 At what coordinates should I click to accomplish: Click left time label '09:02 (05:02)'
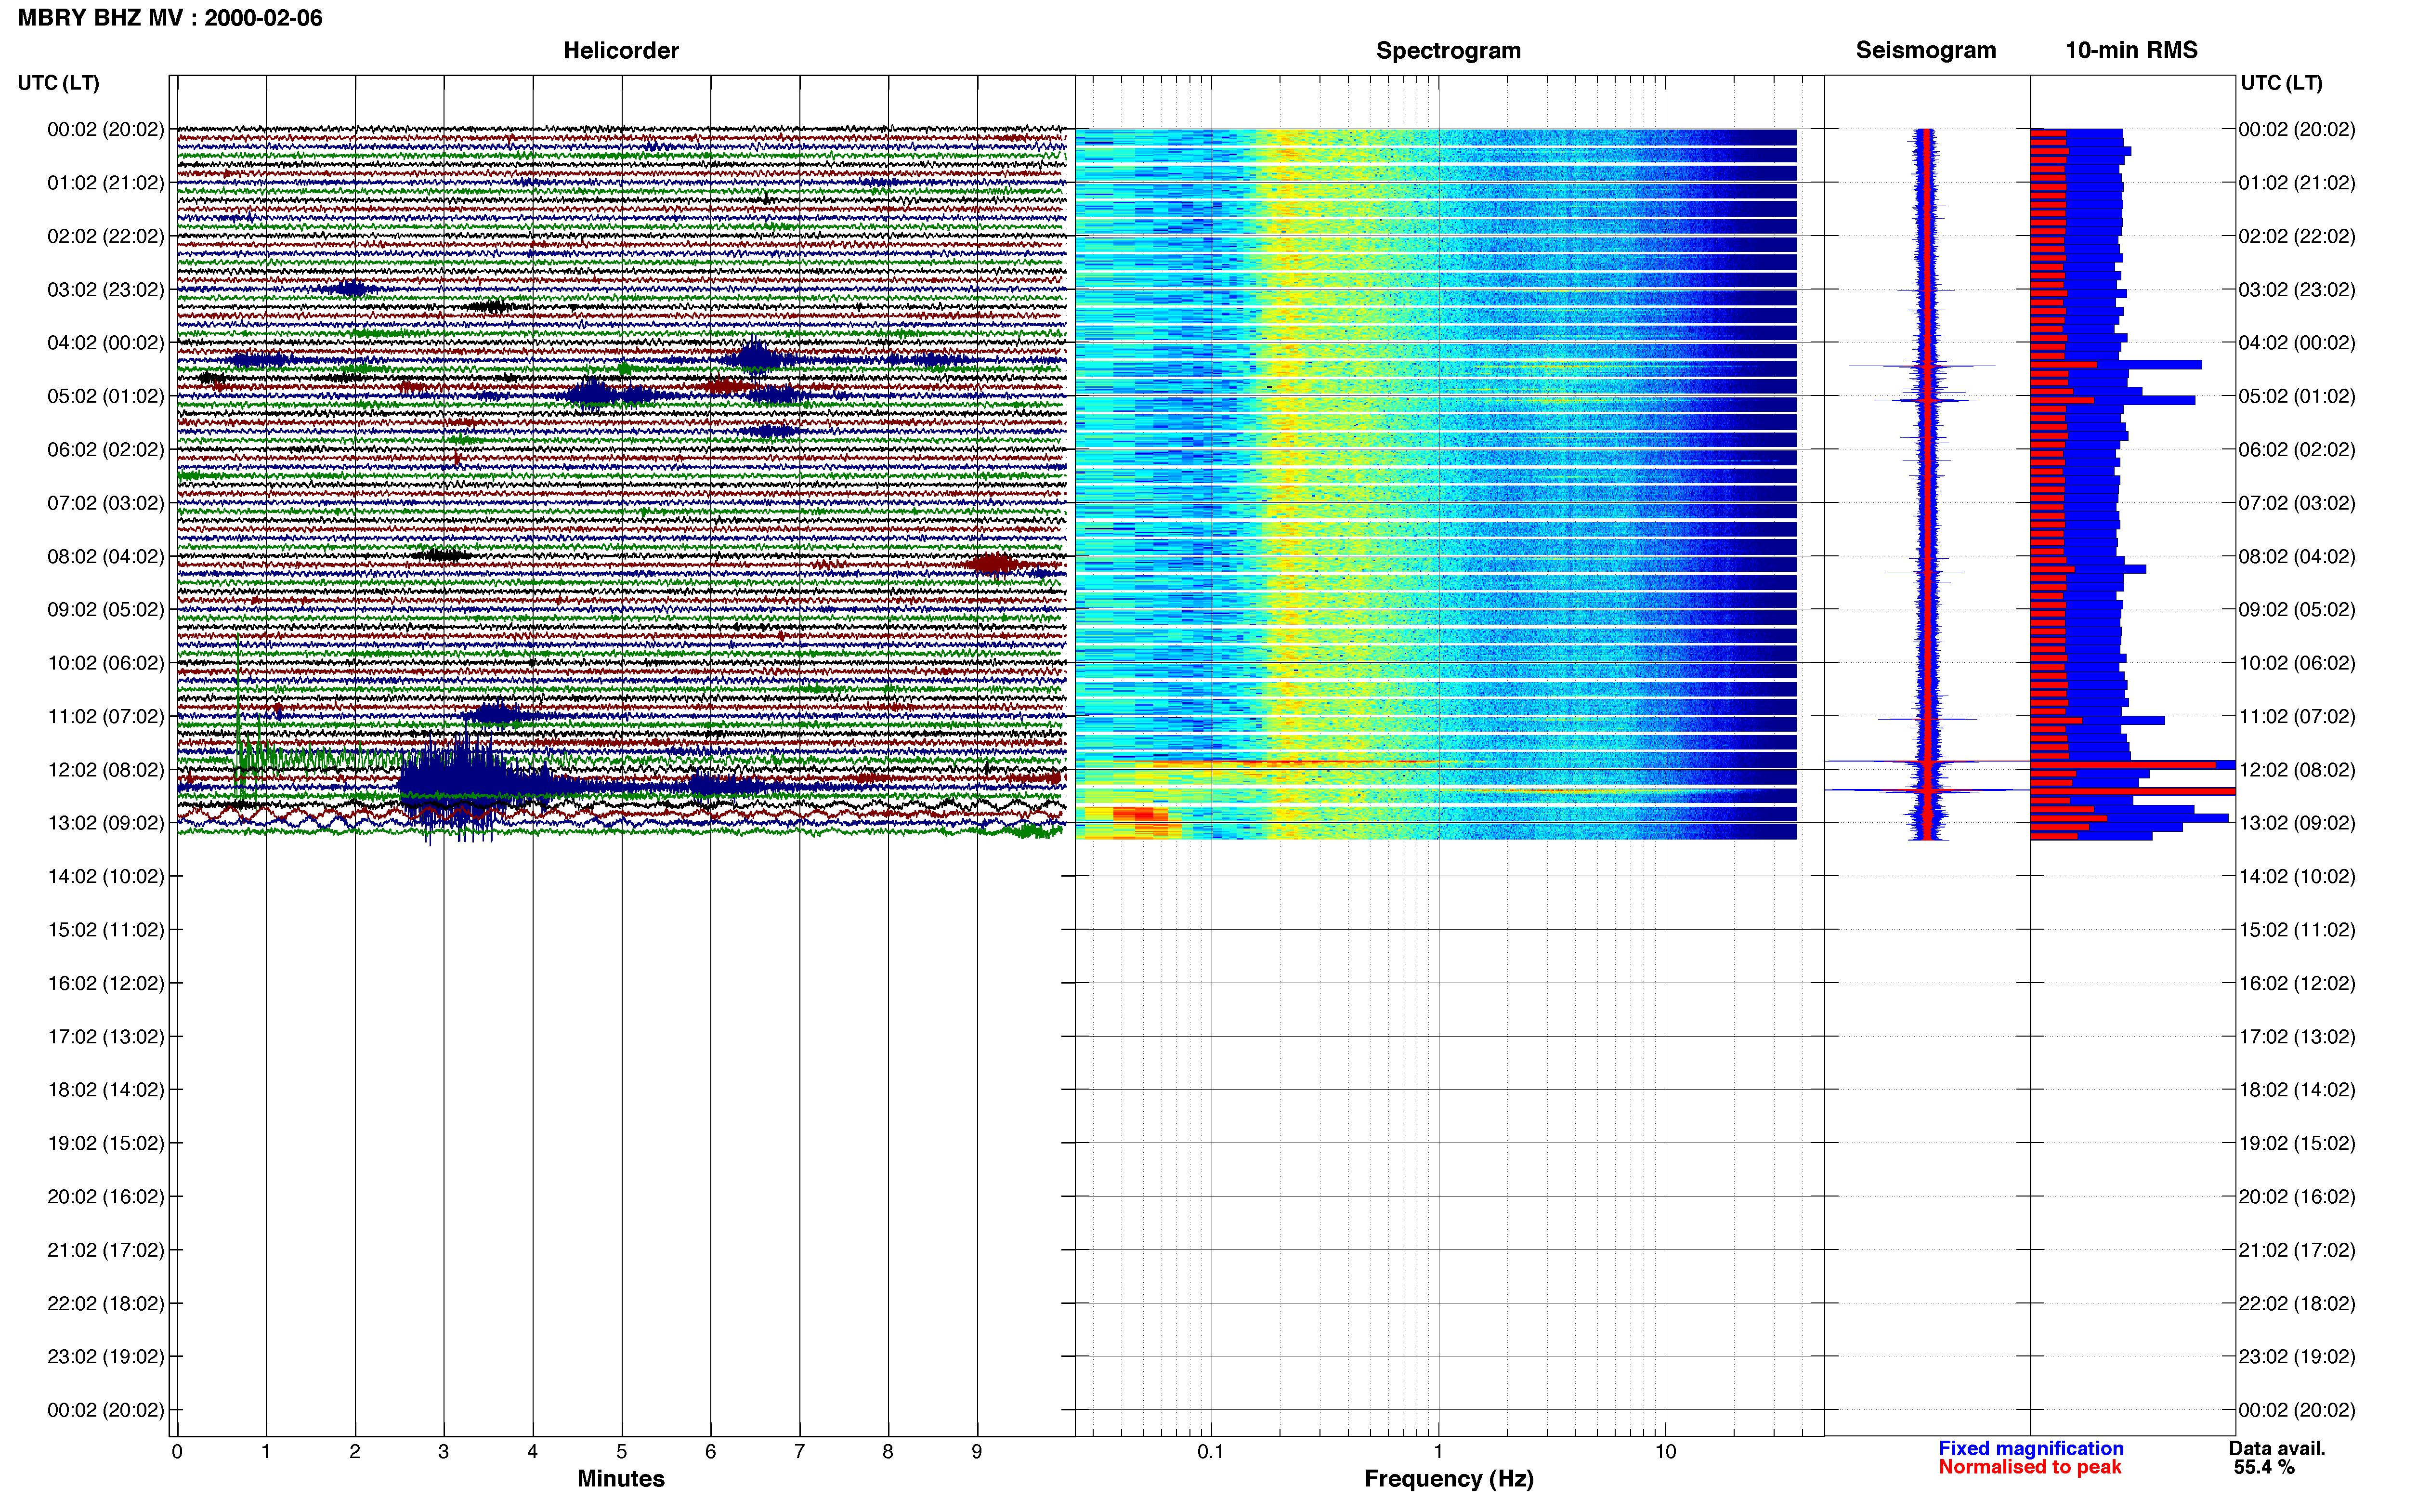105,609
